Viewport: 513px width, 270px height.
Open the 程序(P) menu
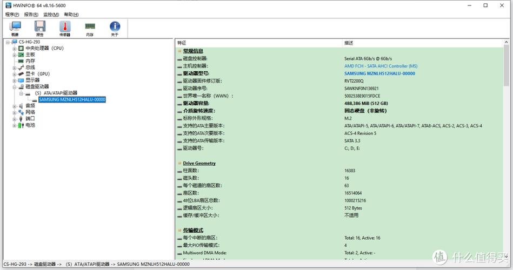coord(12,15)
